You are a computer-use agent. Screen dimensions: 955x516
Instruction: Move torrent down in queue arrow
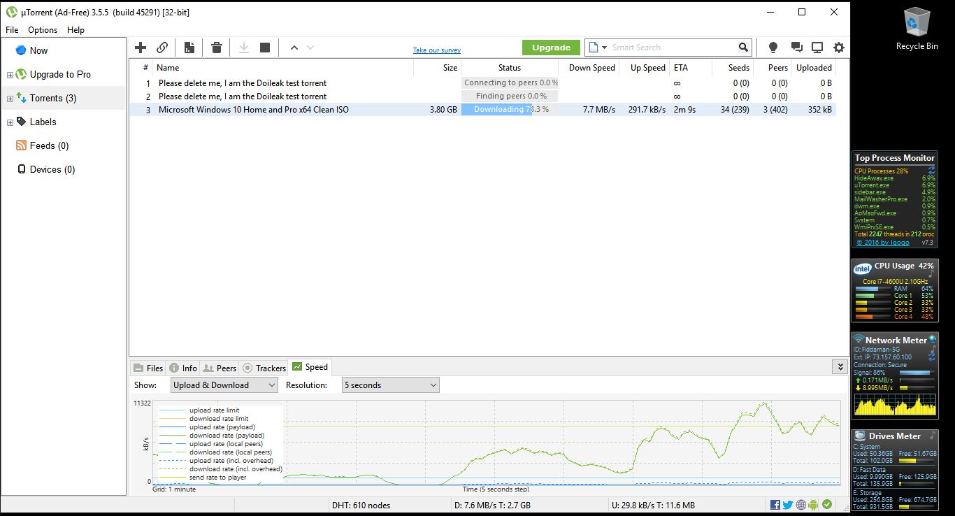[x=310, y=48]
